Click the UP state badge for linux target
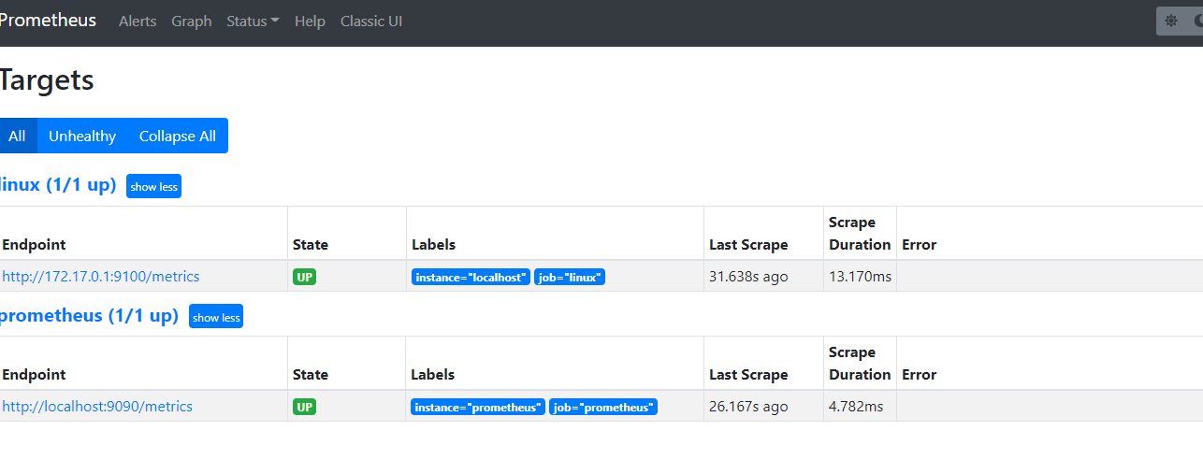The image size is (1203, 474). [304, 277]
